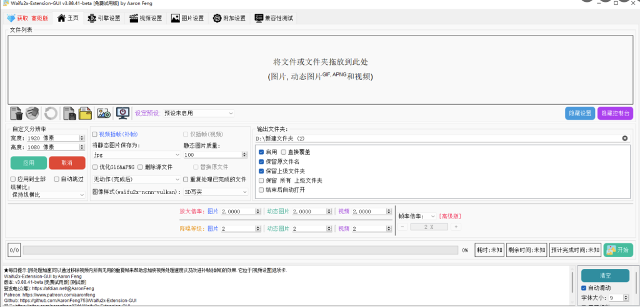Clear output folder path with X icon
640x307 pixels.
click(625, 139)
